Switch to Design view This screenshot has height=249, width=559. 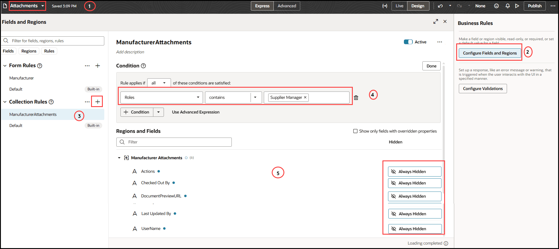[418, 6]
